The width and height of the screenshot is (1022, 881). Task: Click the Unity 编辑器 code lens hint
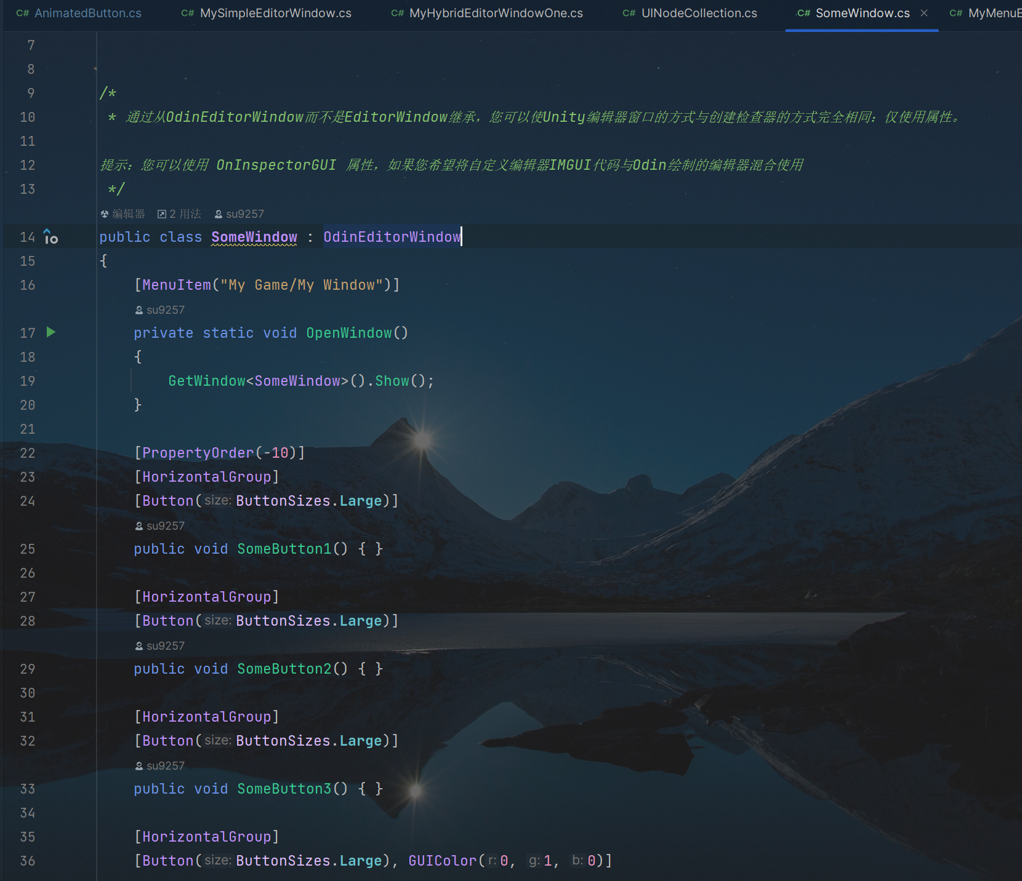tap(123, 213)
